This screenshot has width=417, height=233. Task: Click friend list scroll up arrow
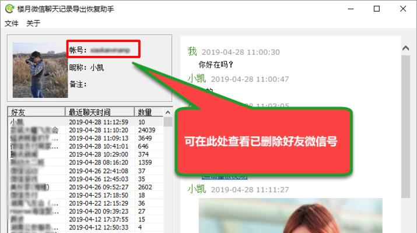pyautogui.click(x=168, y=112)
